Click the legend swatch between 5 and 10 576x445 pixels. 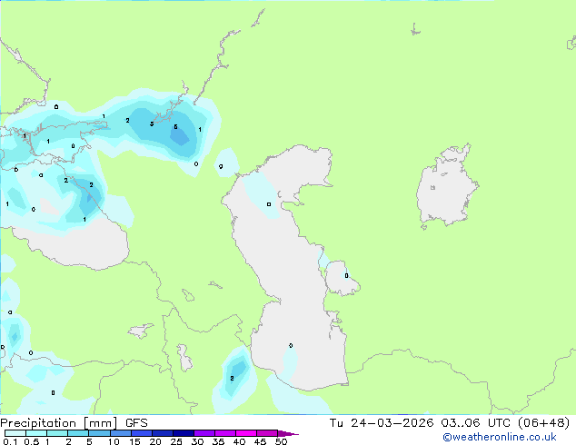(100, 433)
